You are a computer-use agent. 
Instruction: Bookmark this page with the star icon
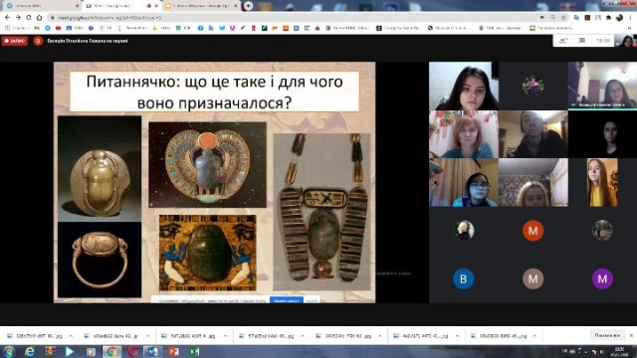click(563, 18)
